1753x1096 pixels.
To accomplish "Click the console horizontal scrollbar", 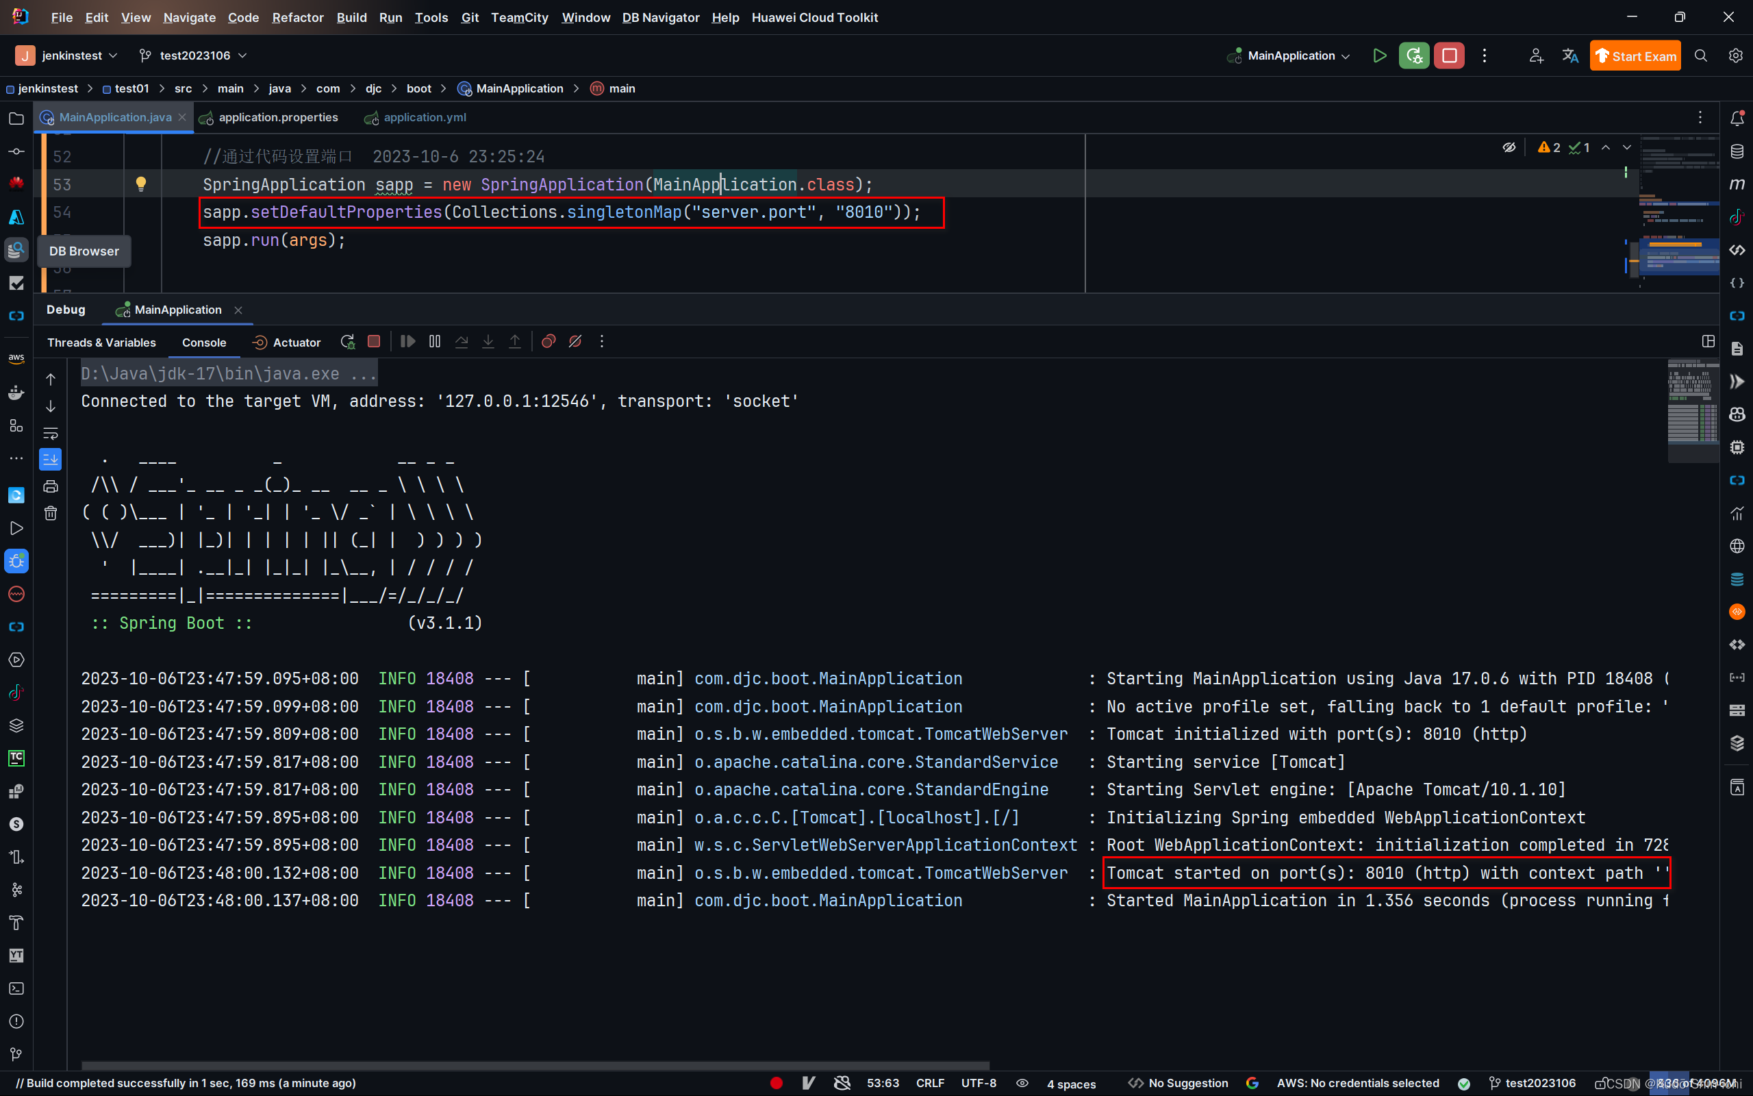I will coord(535,1064).
